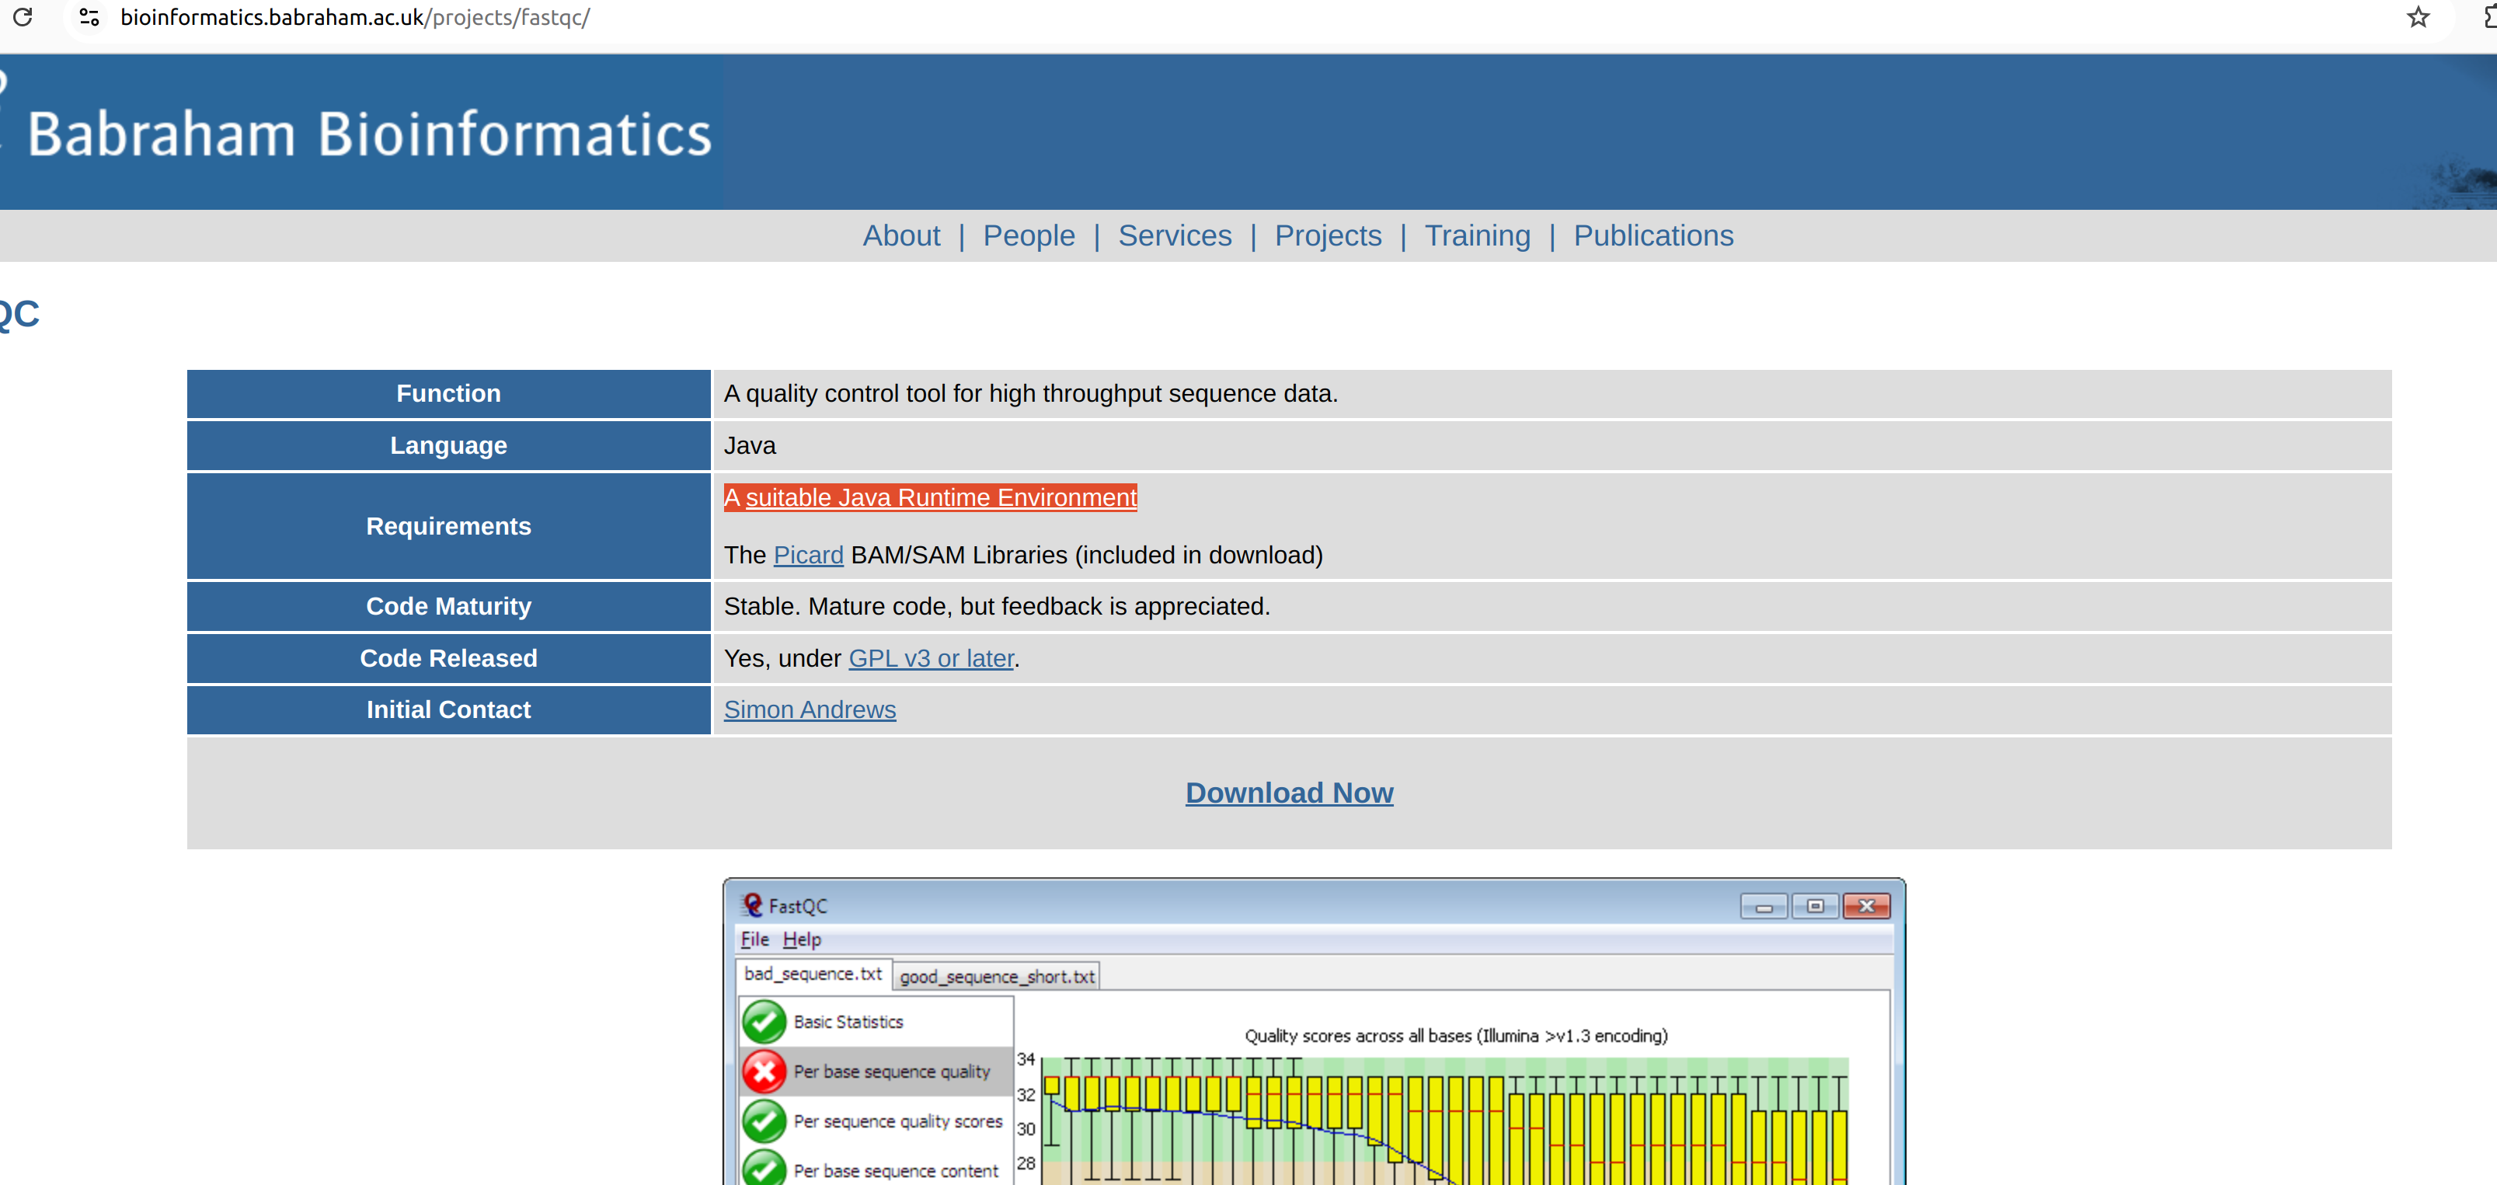This screenshot has width=2497, height=1185.
Task: Click the quality box plot chart
Action: [x=1444, y=1121]
